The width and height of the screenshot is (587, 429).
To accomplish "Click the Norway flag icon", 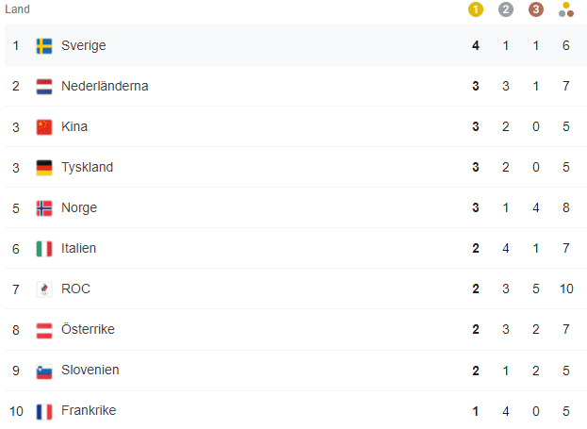I will click(x=44, y=208).
